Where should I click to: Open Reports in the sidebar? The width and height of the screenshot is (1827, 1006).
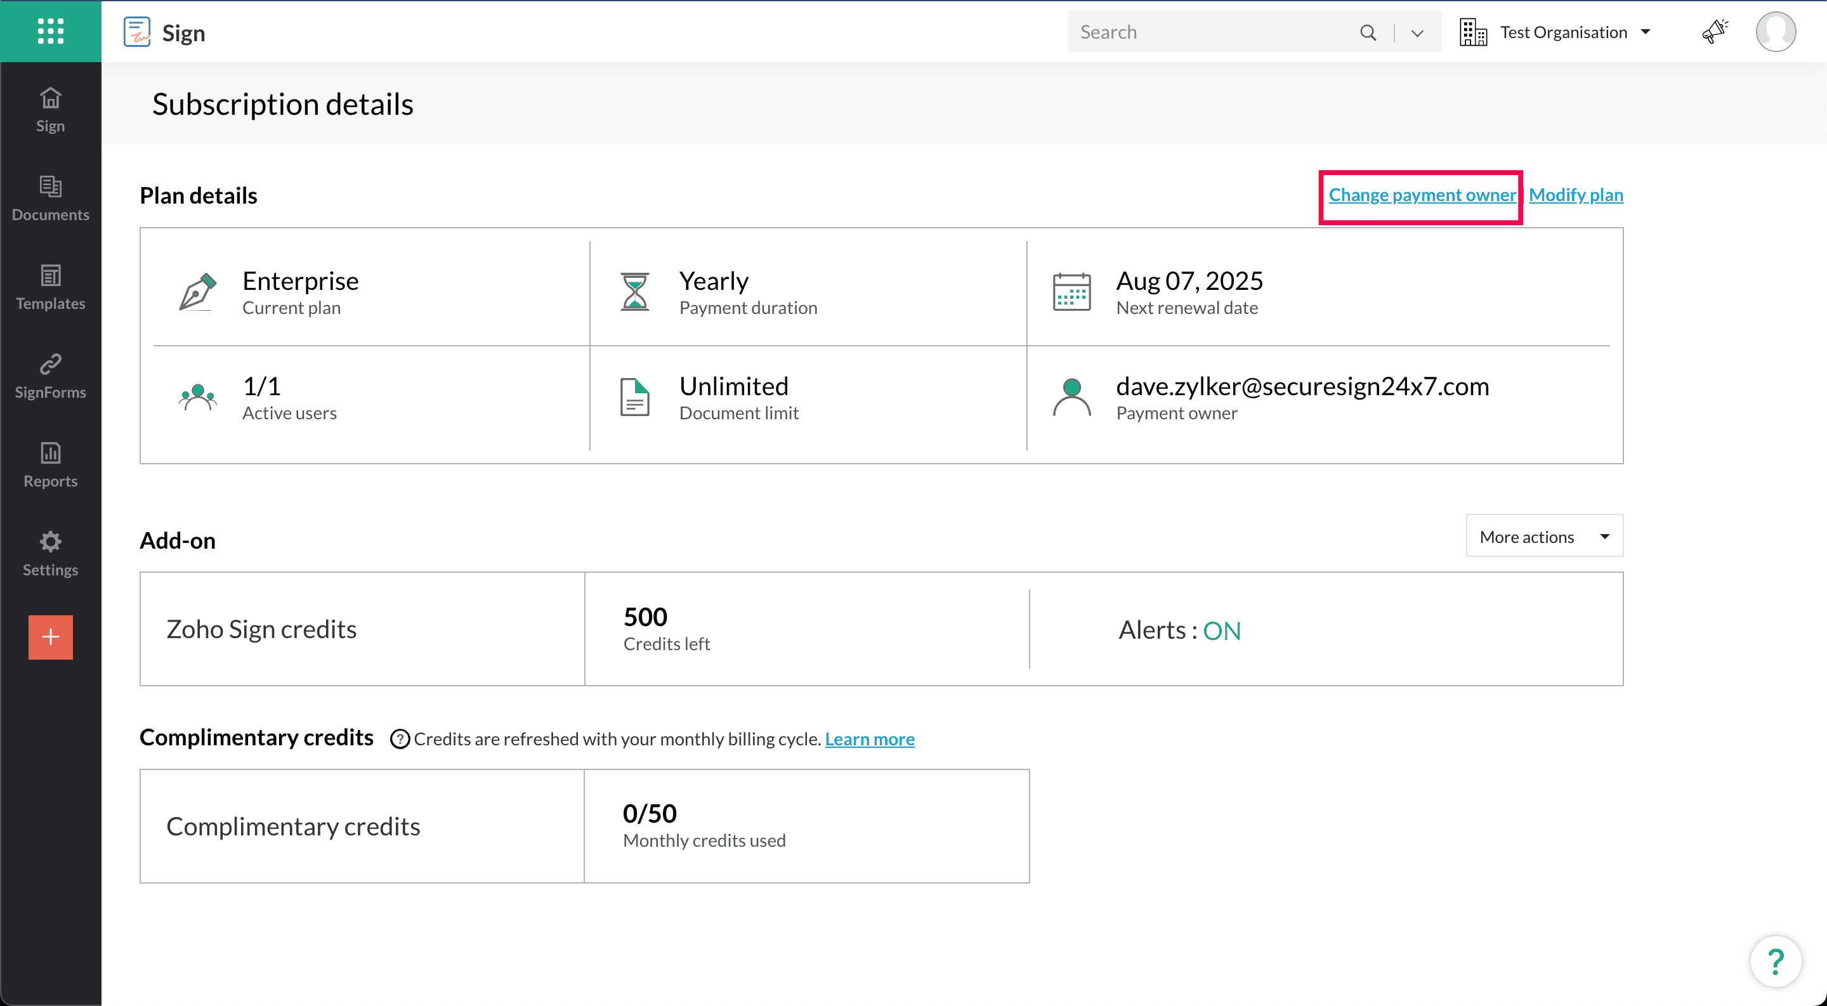[x=50, y=464]
